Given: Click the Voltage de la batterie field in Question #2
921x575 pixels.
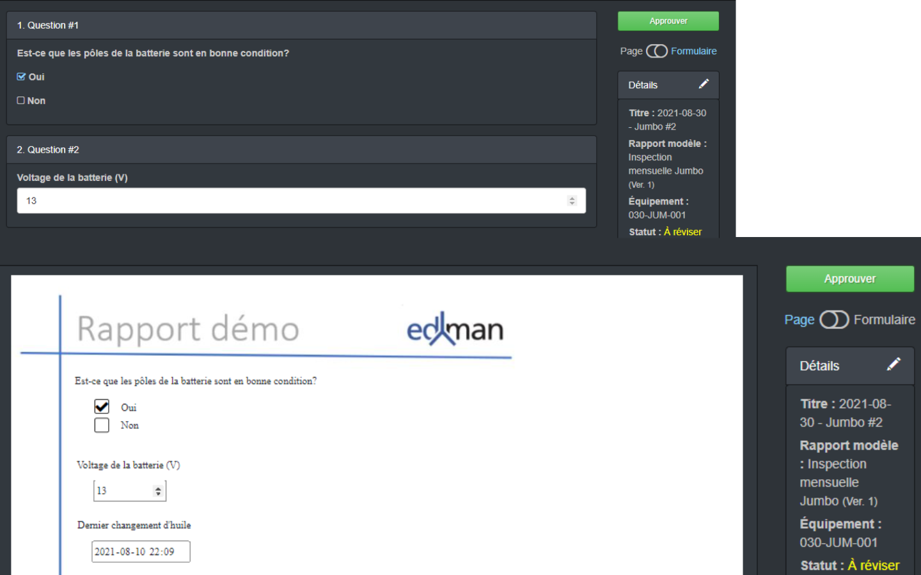Looking at the screenshot, I should pos(301,201).
